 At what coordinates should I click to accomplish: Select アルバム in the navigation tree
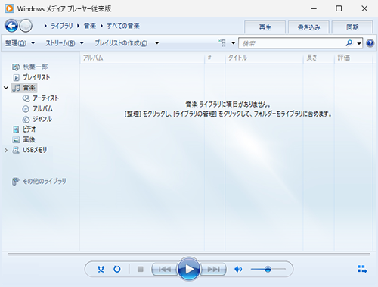(37, 109)
